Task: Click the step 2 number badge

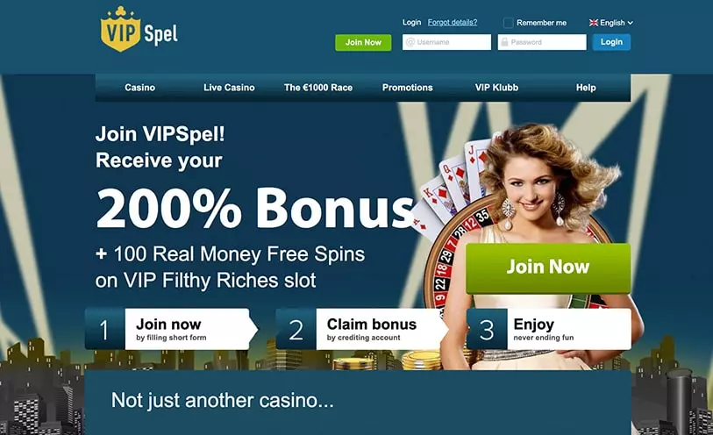Action: (x=296, y=329)
